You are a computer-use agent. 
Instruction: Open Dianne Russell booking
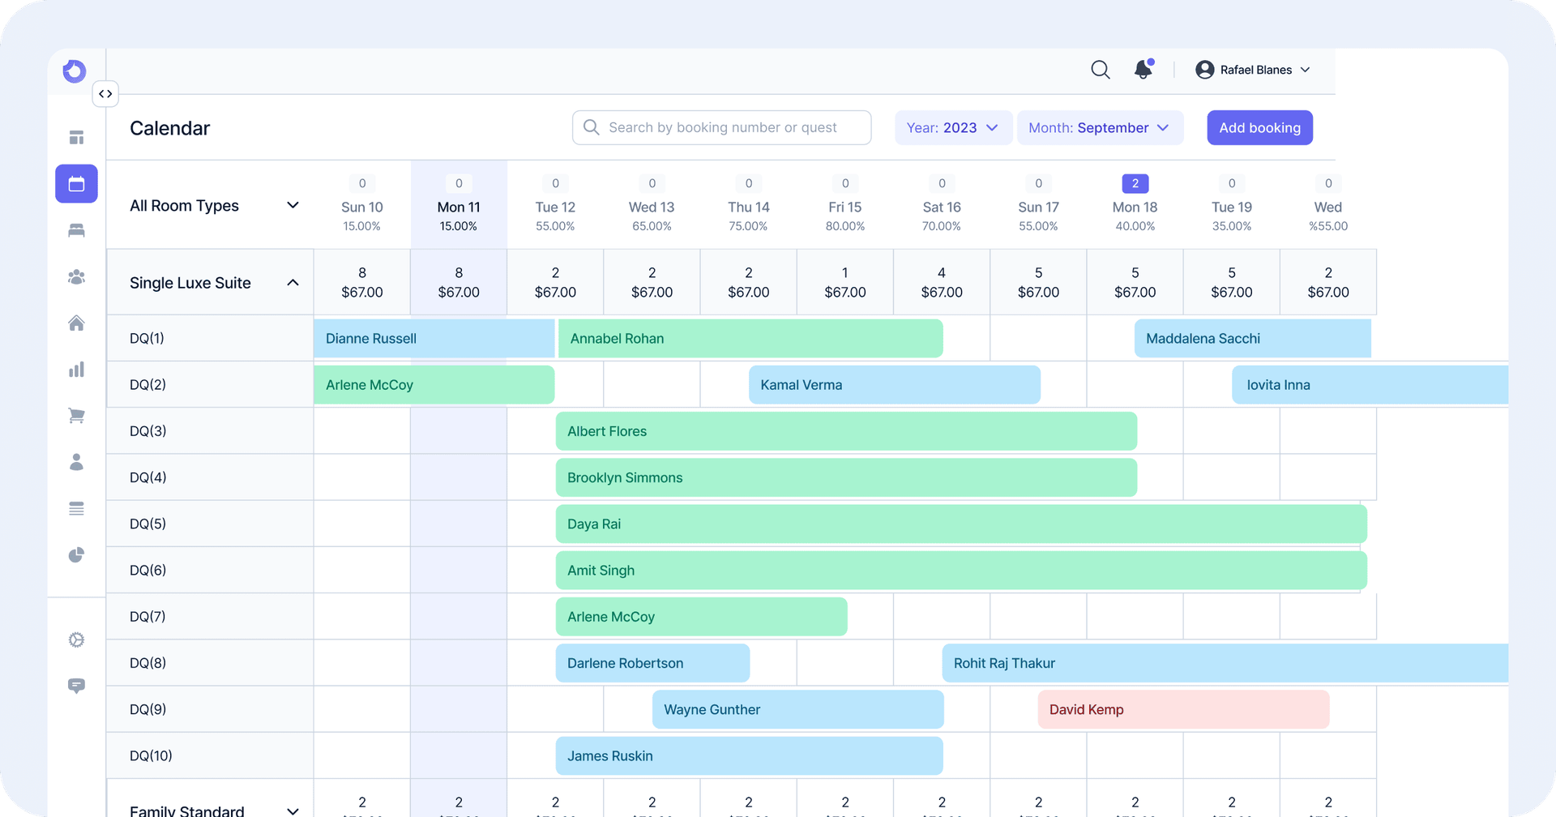point(434,339)
